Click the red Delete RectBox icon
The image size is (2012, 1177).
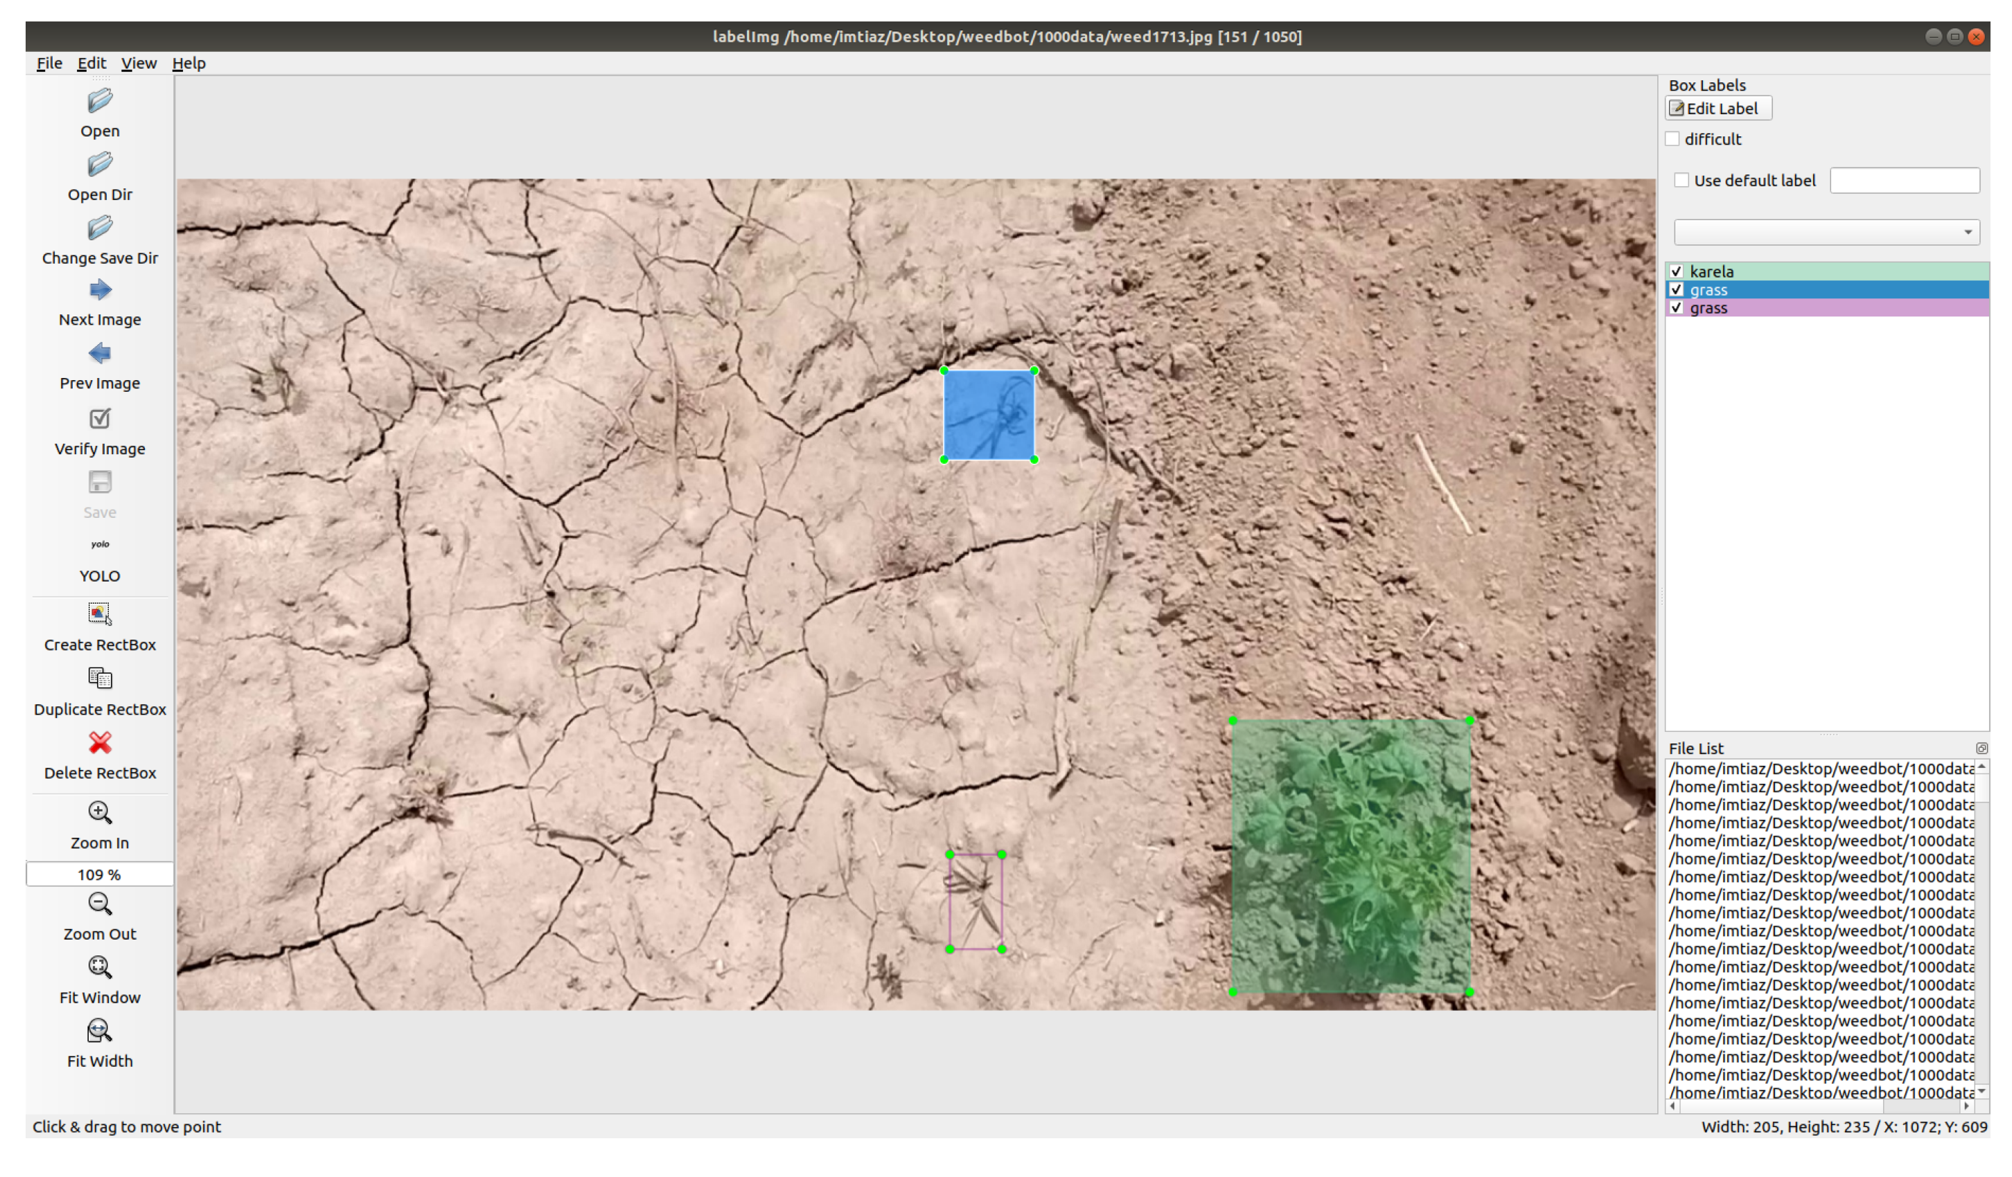(x=100, y=744)
